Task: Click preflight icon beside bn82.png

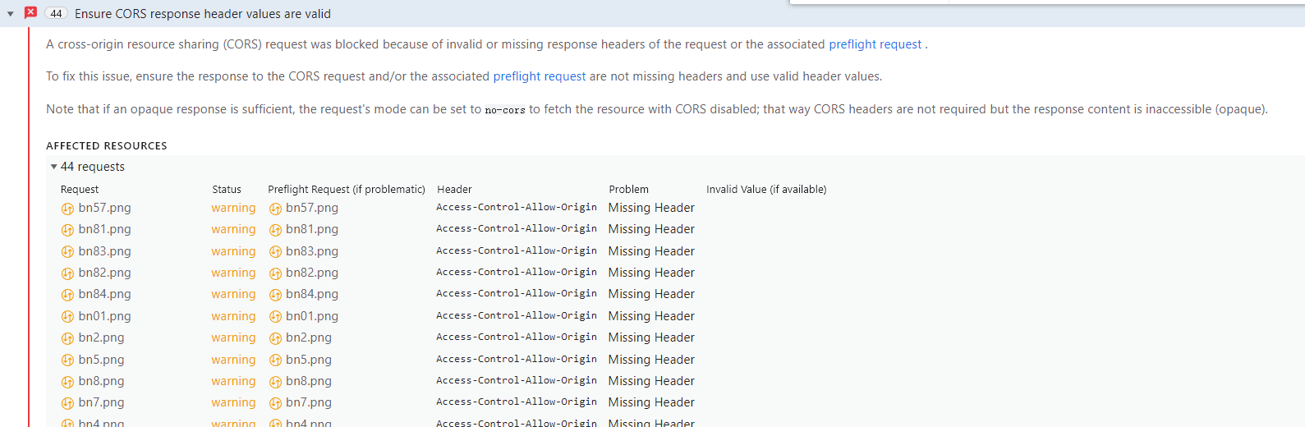Action: [275, 273]
